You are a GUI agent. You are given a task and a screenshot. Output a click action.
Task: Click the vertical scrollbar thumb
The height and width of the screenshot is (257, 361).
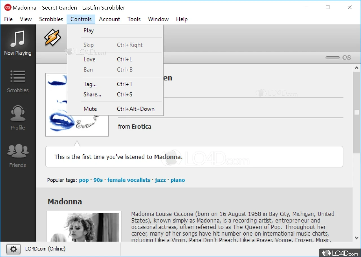357,112
